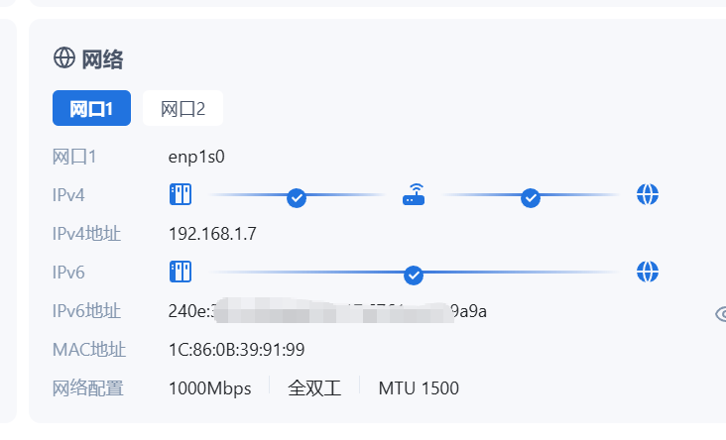Click the globe icon beside 网络 heading
Screen dimensions: 726x440
click(x=64, y=58)
